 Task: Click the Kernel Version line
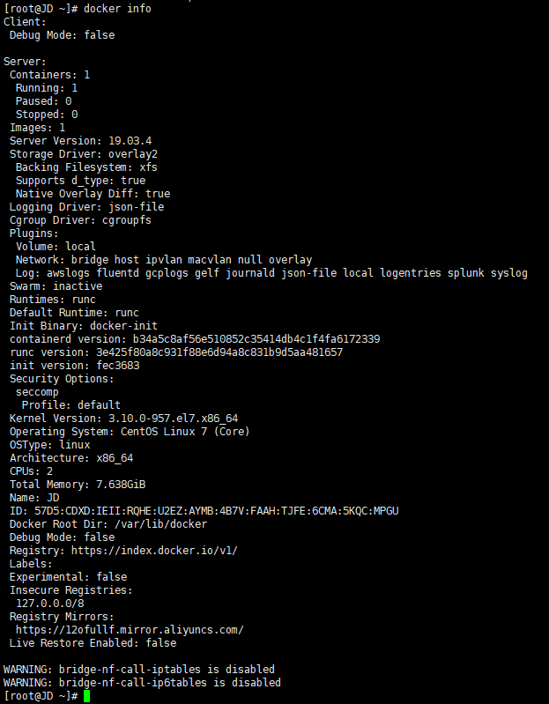123,419
